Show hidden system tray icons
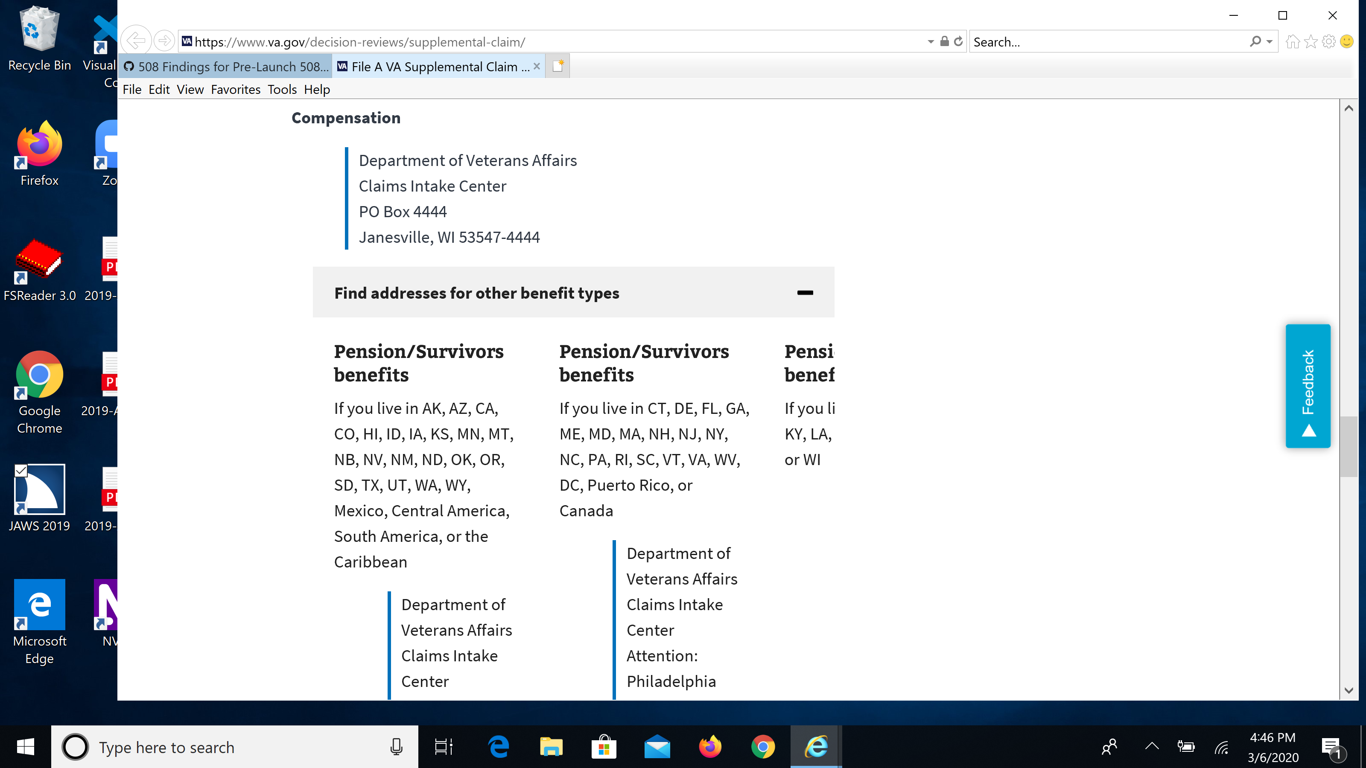 pyautogui.click(x=1152, y=746)
